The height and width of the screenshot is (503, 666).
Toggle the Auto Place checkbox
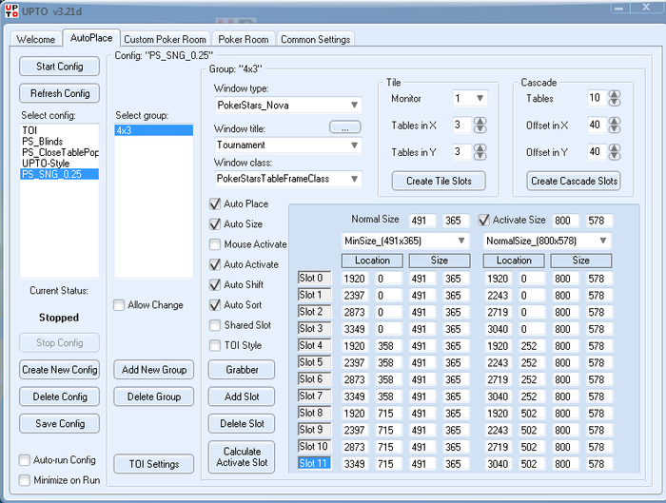(x=215, y=203)
